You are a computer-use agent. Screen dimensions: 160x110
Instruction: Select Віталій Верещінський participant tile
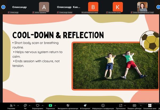click(x=93, y=7)
